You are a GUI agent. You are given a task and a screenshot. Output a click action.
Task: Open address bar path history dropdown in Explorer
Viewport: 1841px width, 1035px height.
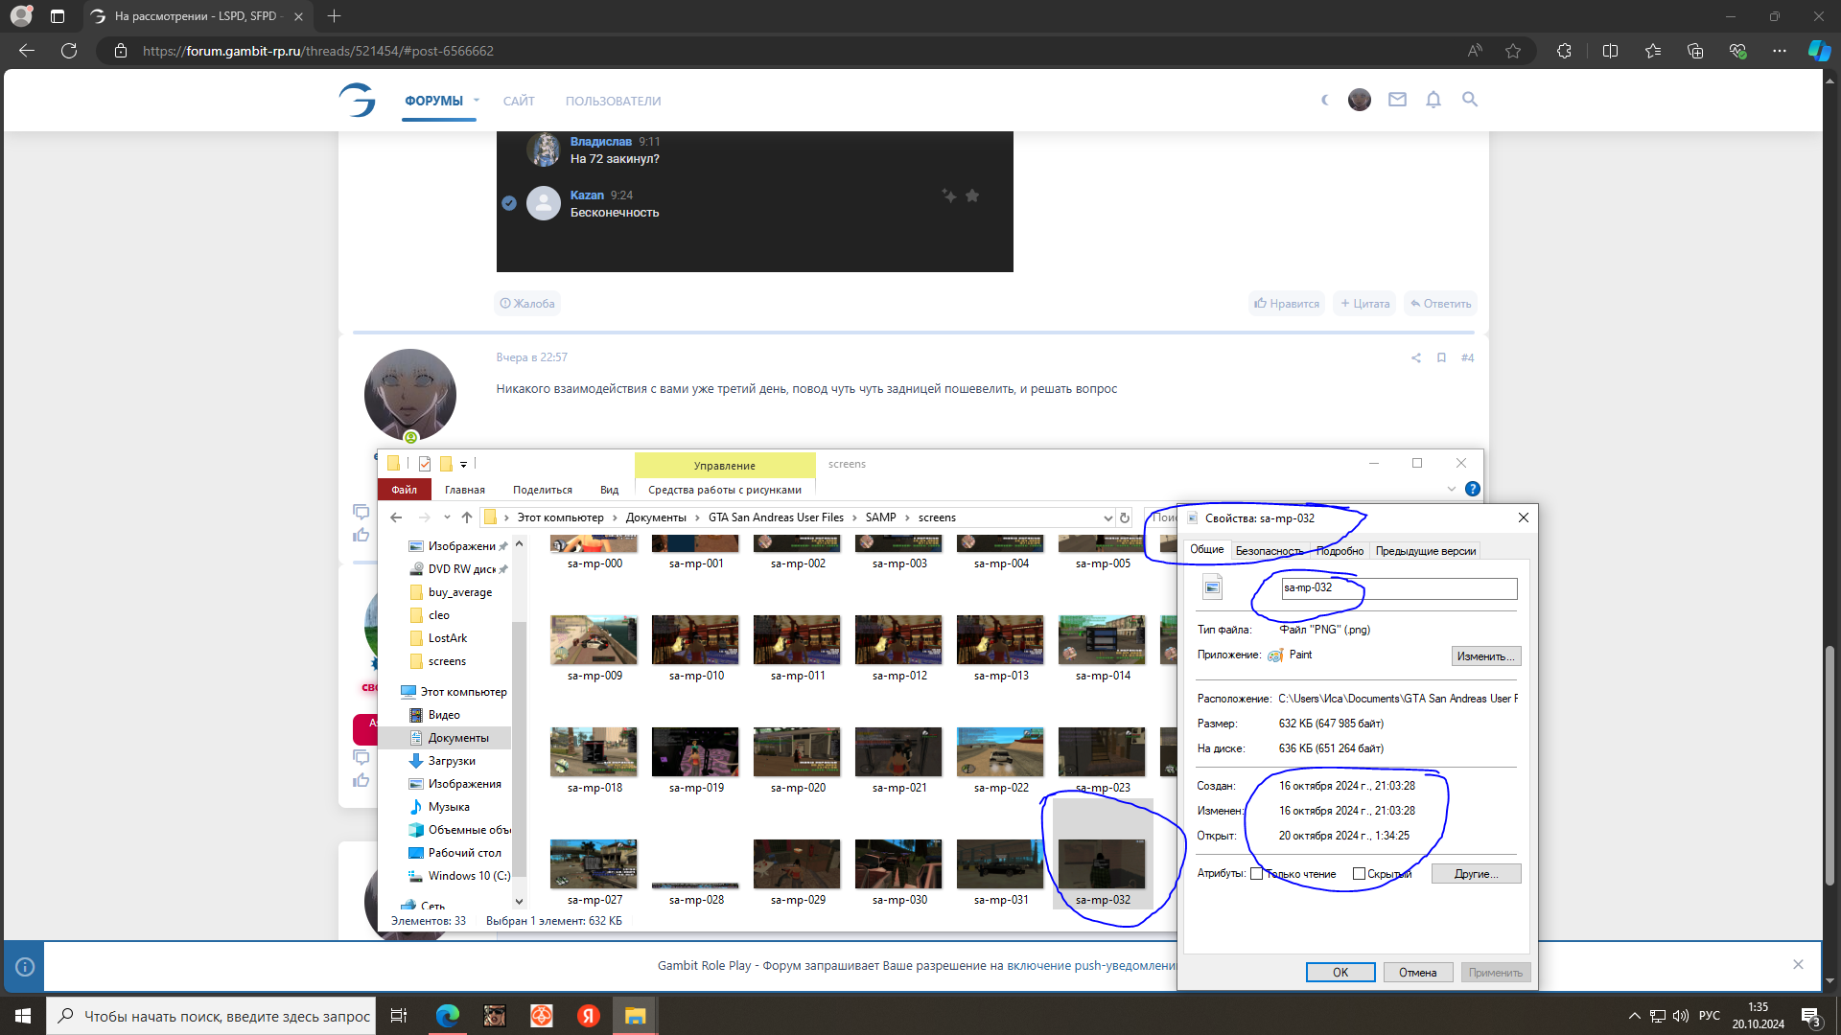pyautogui.click(x=1107, y=517)
